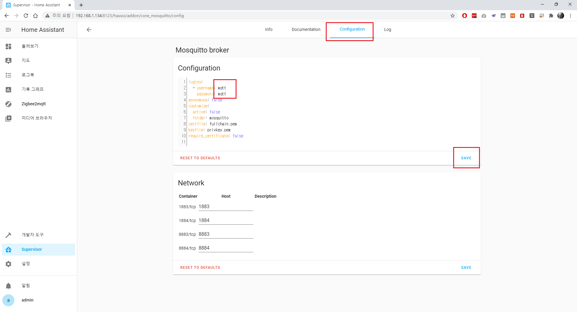Reset Configuration section to defaults
577x312 pixels.
200,158
